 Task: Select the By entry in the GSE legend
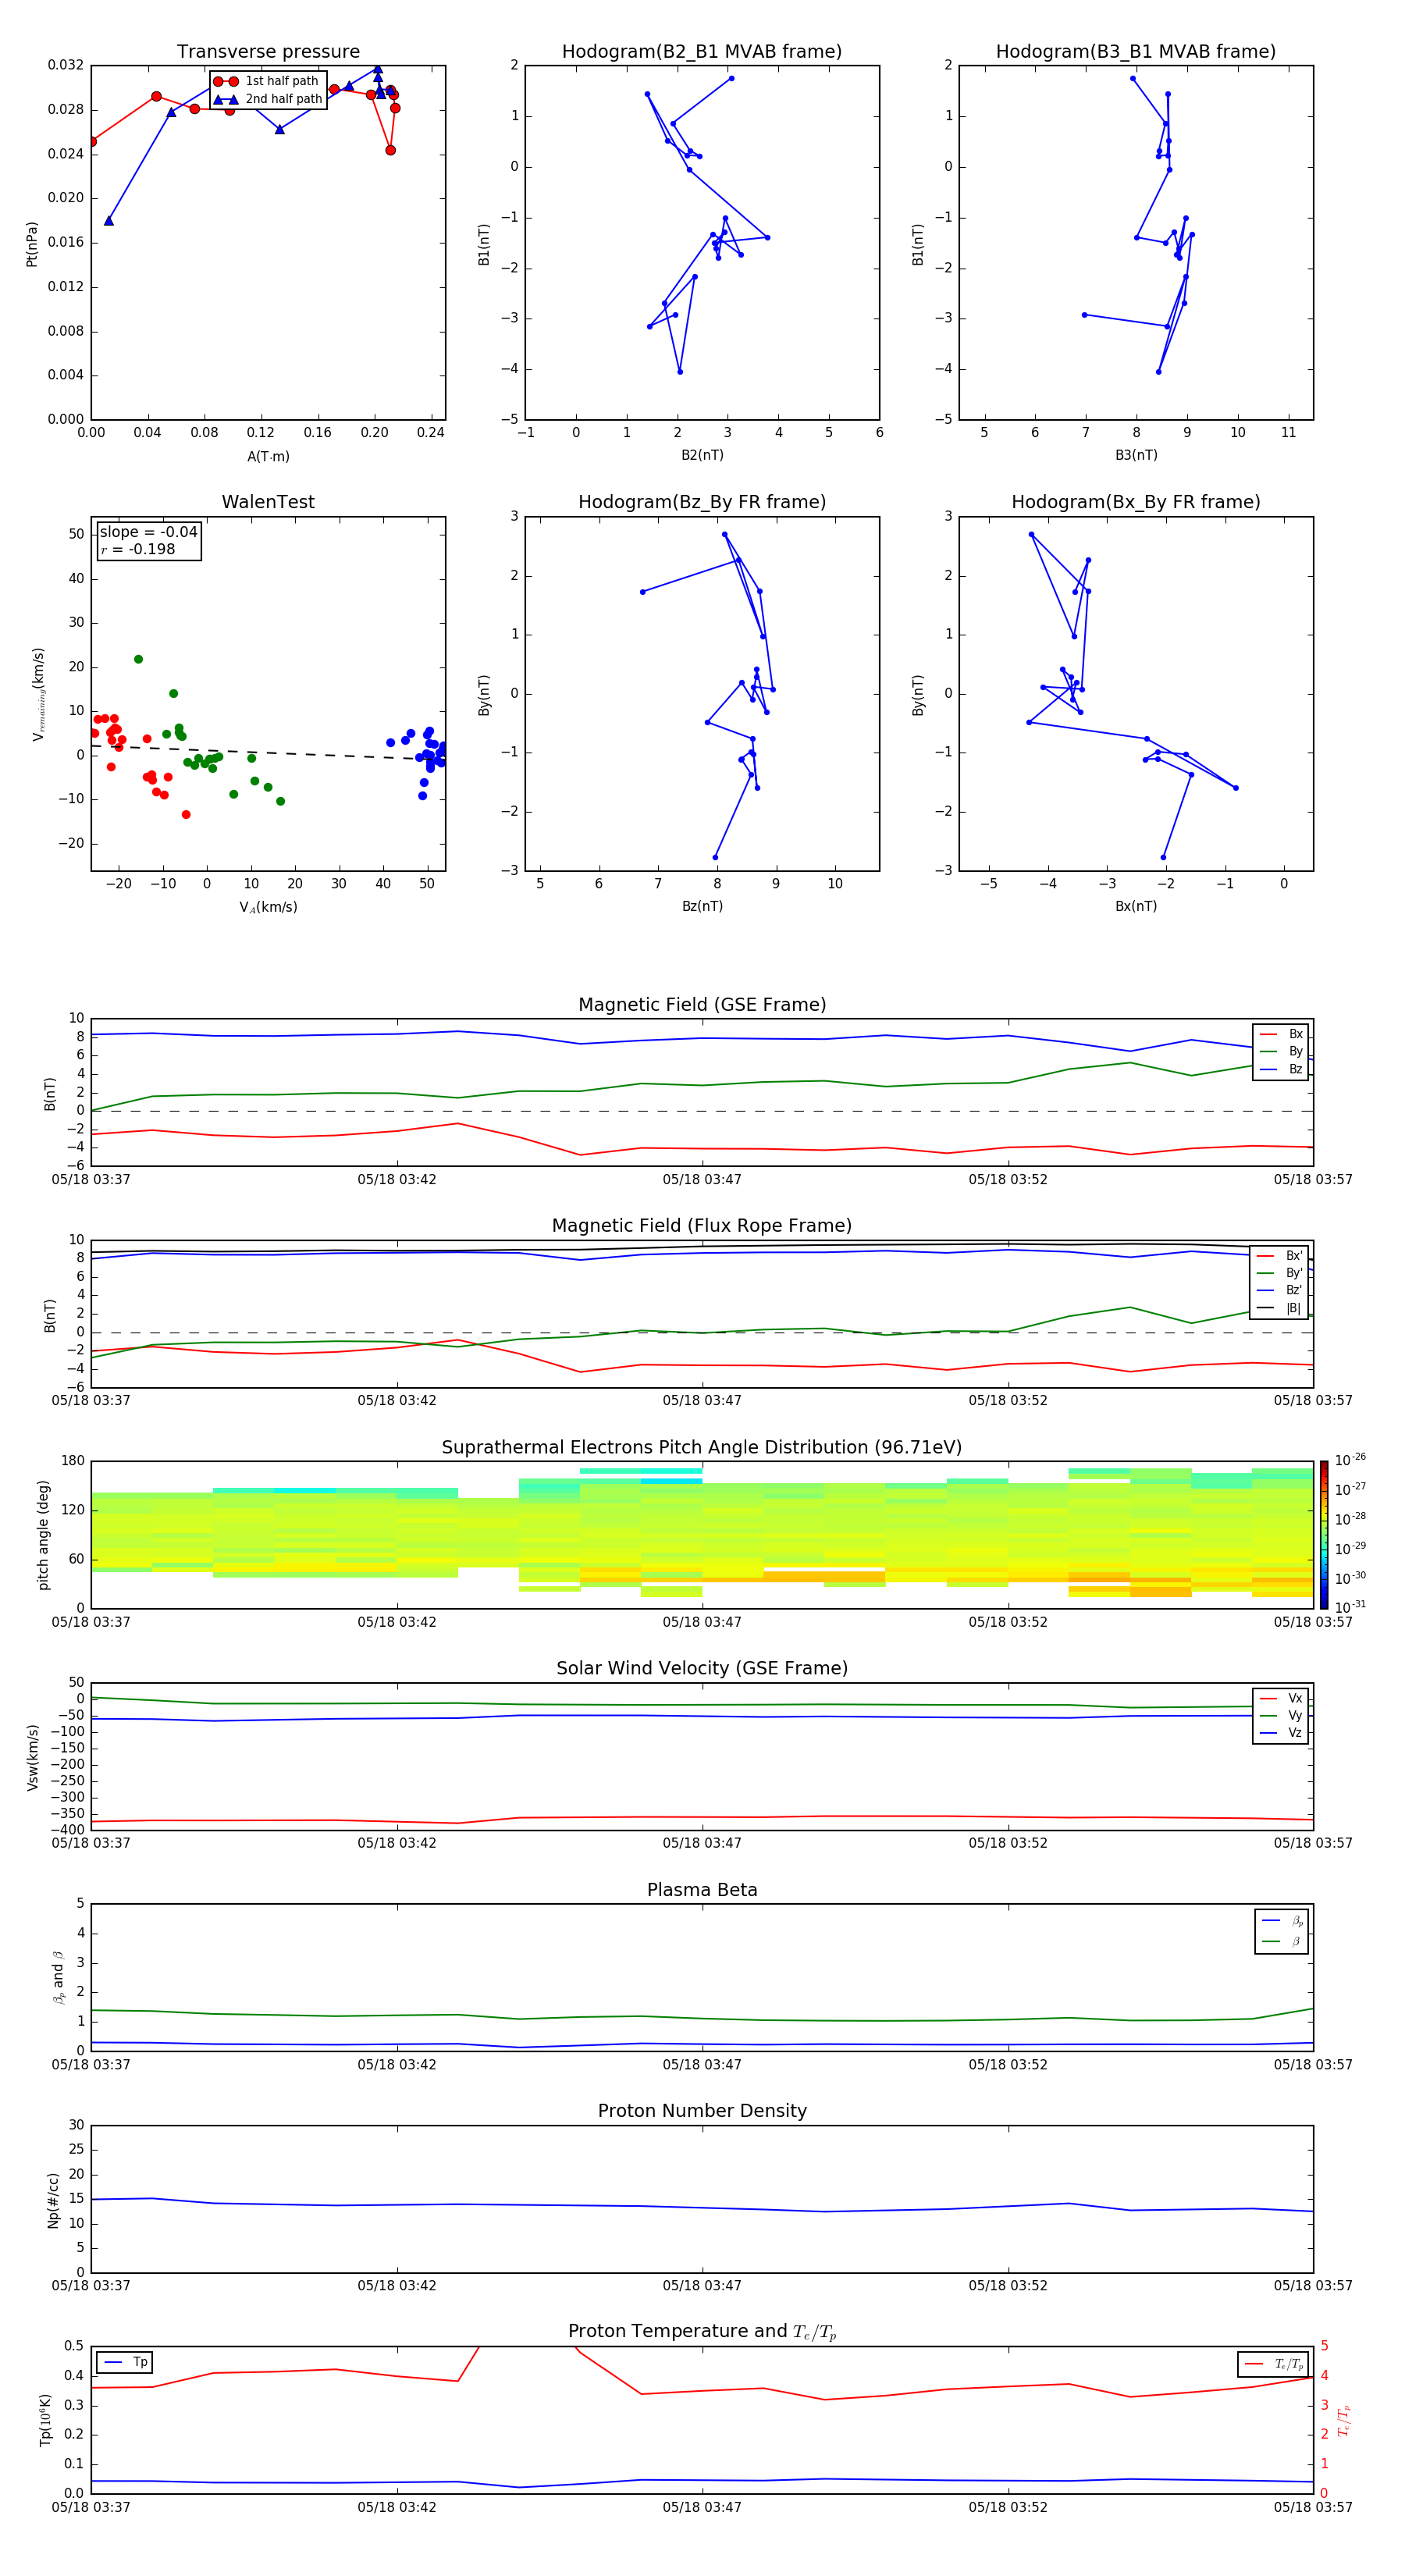point(1281,1051)
